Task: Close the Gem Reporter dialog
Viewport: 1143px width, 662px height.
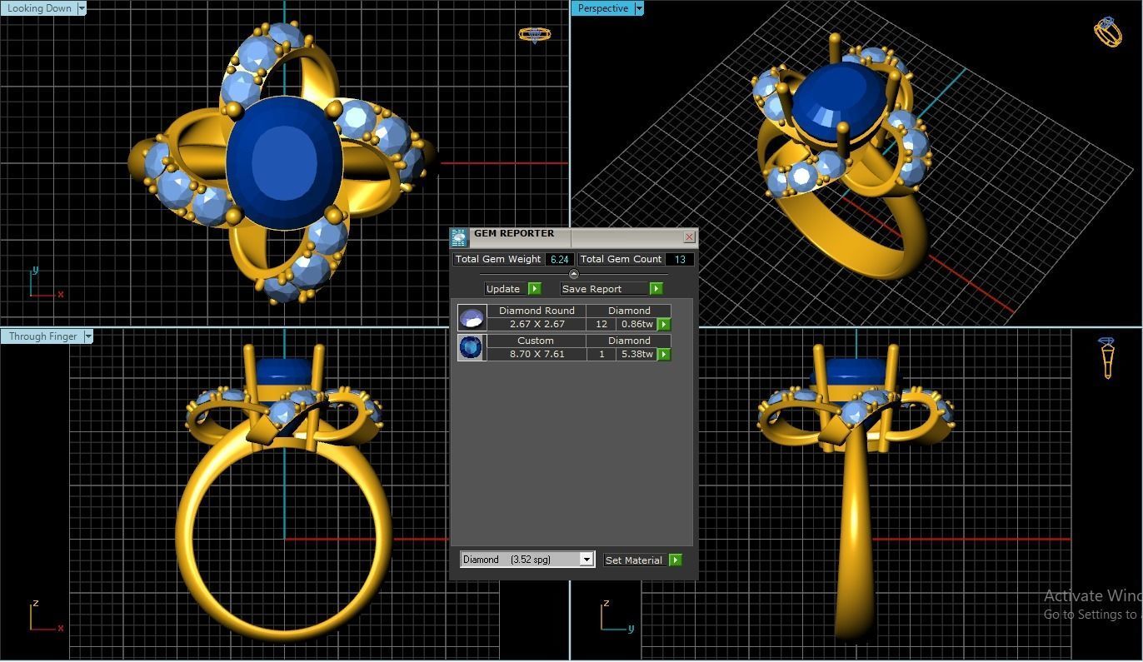Action: [x=689, y=237]
